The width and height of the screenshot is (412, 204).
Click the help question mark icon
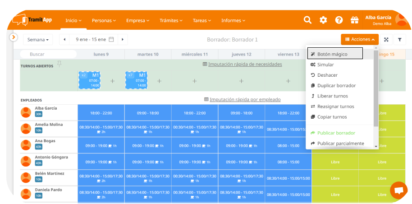click(339, 20)
